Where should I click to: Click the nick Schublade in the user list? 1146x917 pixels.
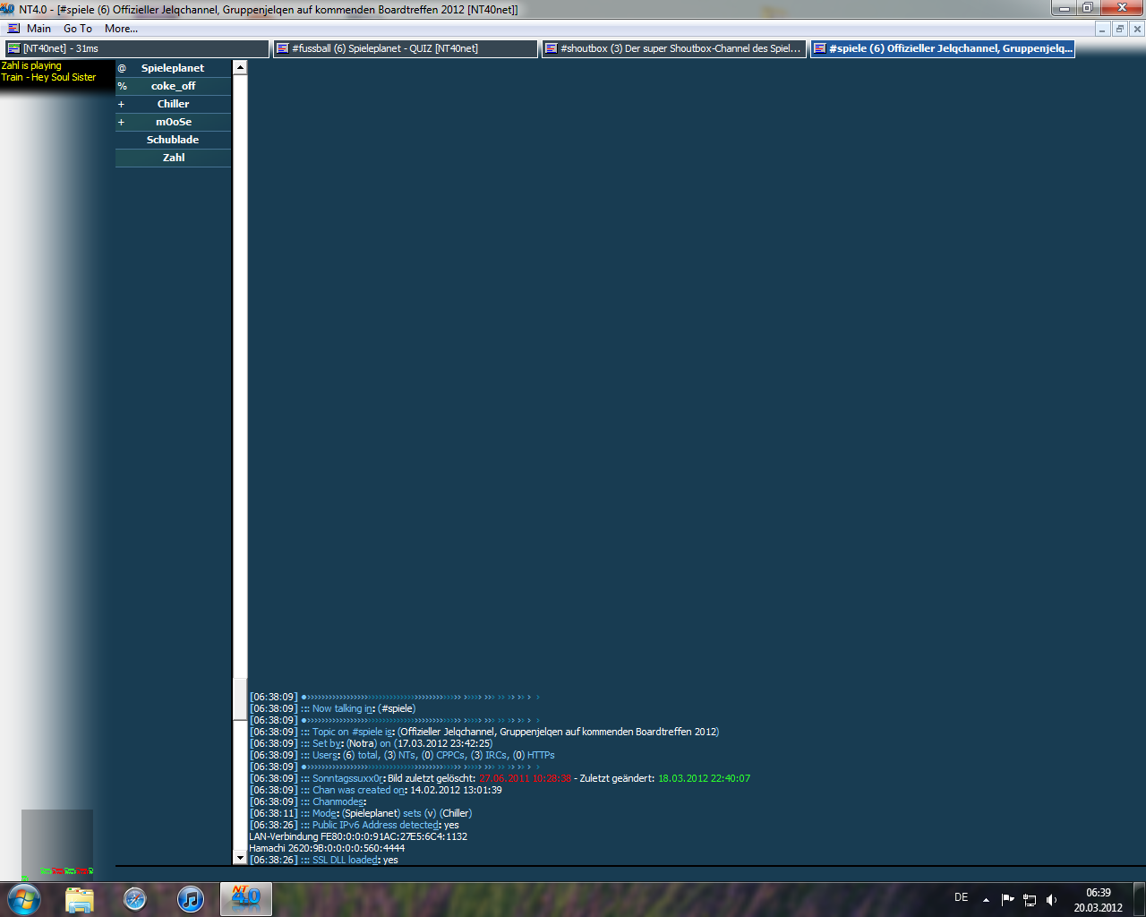[x=173, y=140]
